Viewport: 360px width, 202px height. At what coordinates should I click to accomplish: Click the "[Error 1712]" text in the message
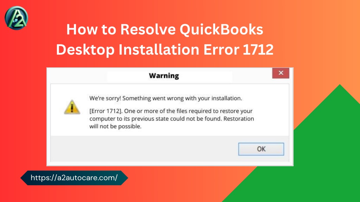pos(106,111)
